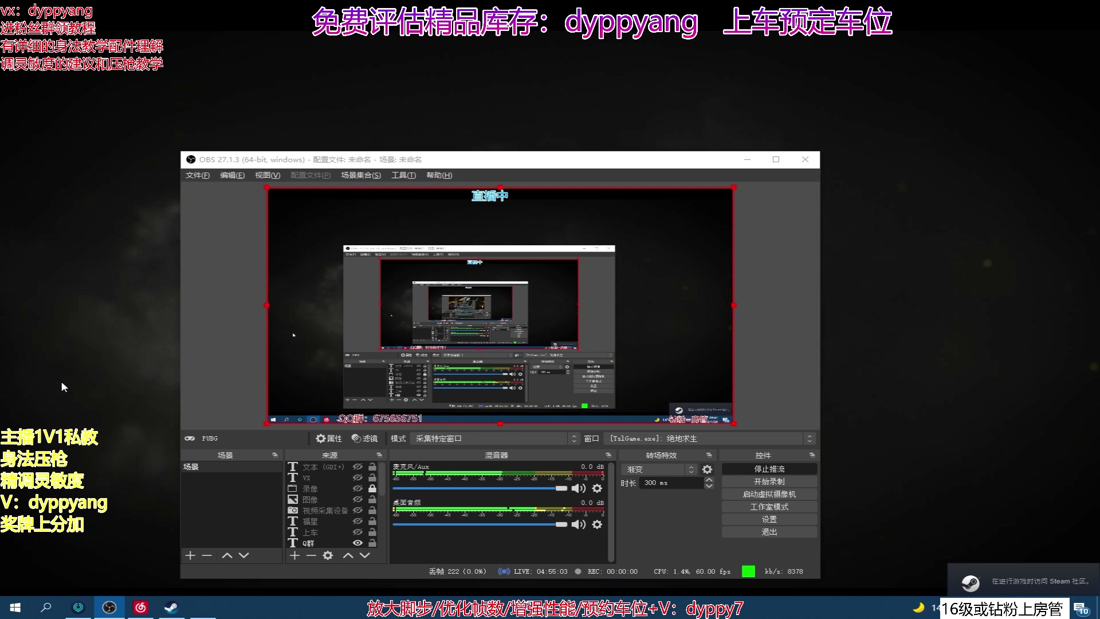Viewport: 1100px width, 619px height.
Task: Click 启动虚拟摄像机 button
Action: (x=769, y=494)
